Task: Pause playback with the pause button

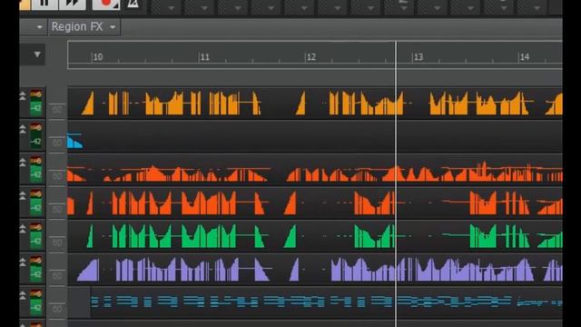Action: (44, 4)
